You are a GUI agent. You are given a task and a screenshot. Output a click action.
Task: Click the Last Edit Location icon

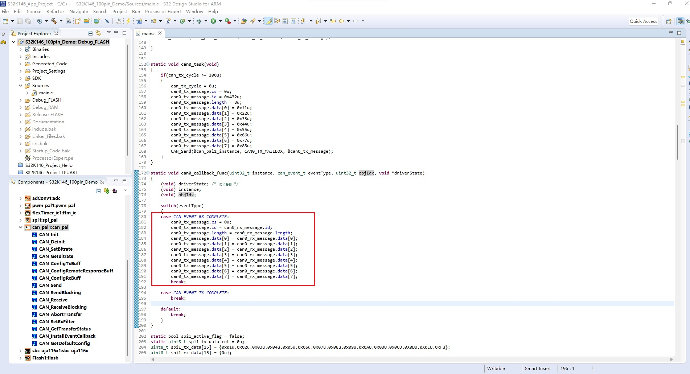coord(332,21)
